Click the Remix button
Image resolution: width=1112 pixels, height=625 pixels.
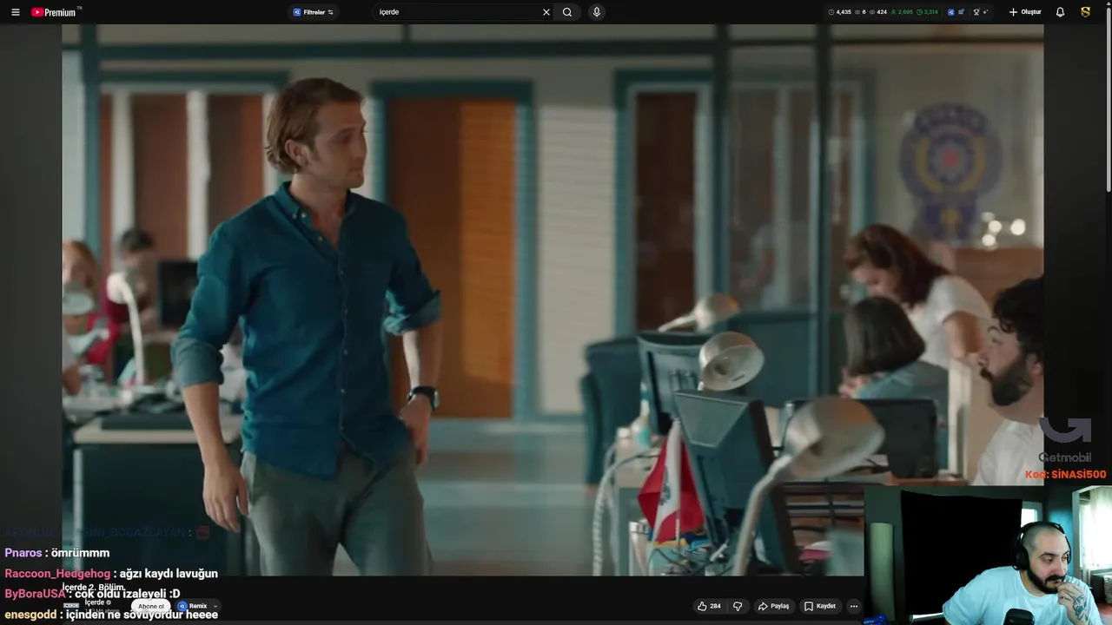192,606
